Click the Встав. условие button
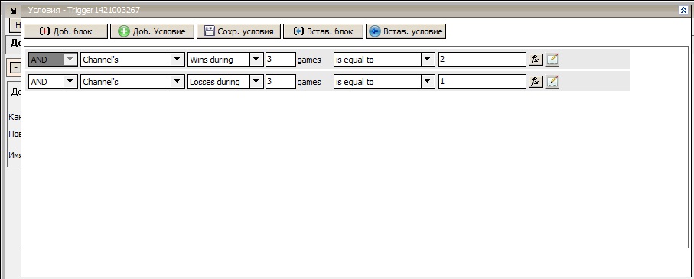This screenshot has height=279, width=694. click(x=406, y=31)
